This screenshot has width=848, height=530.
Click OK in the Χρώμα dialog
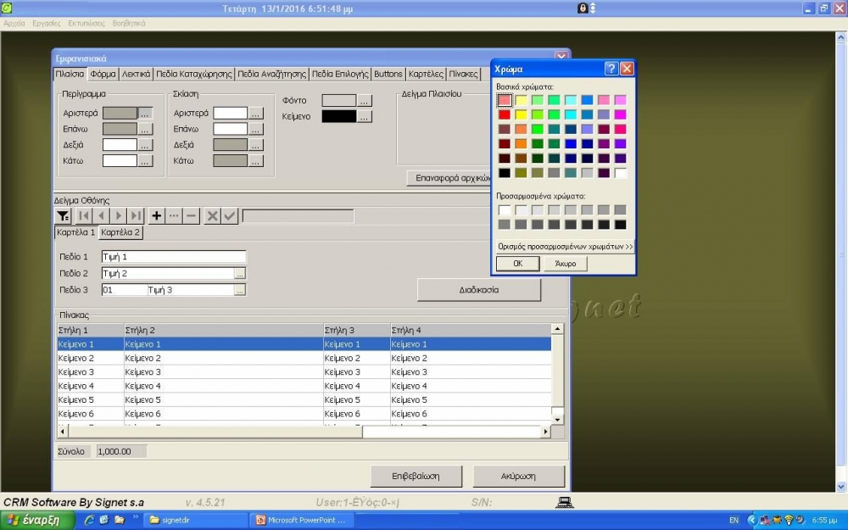coord(518,264)
